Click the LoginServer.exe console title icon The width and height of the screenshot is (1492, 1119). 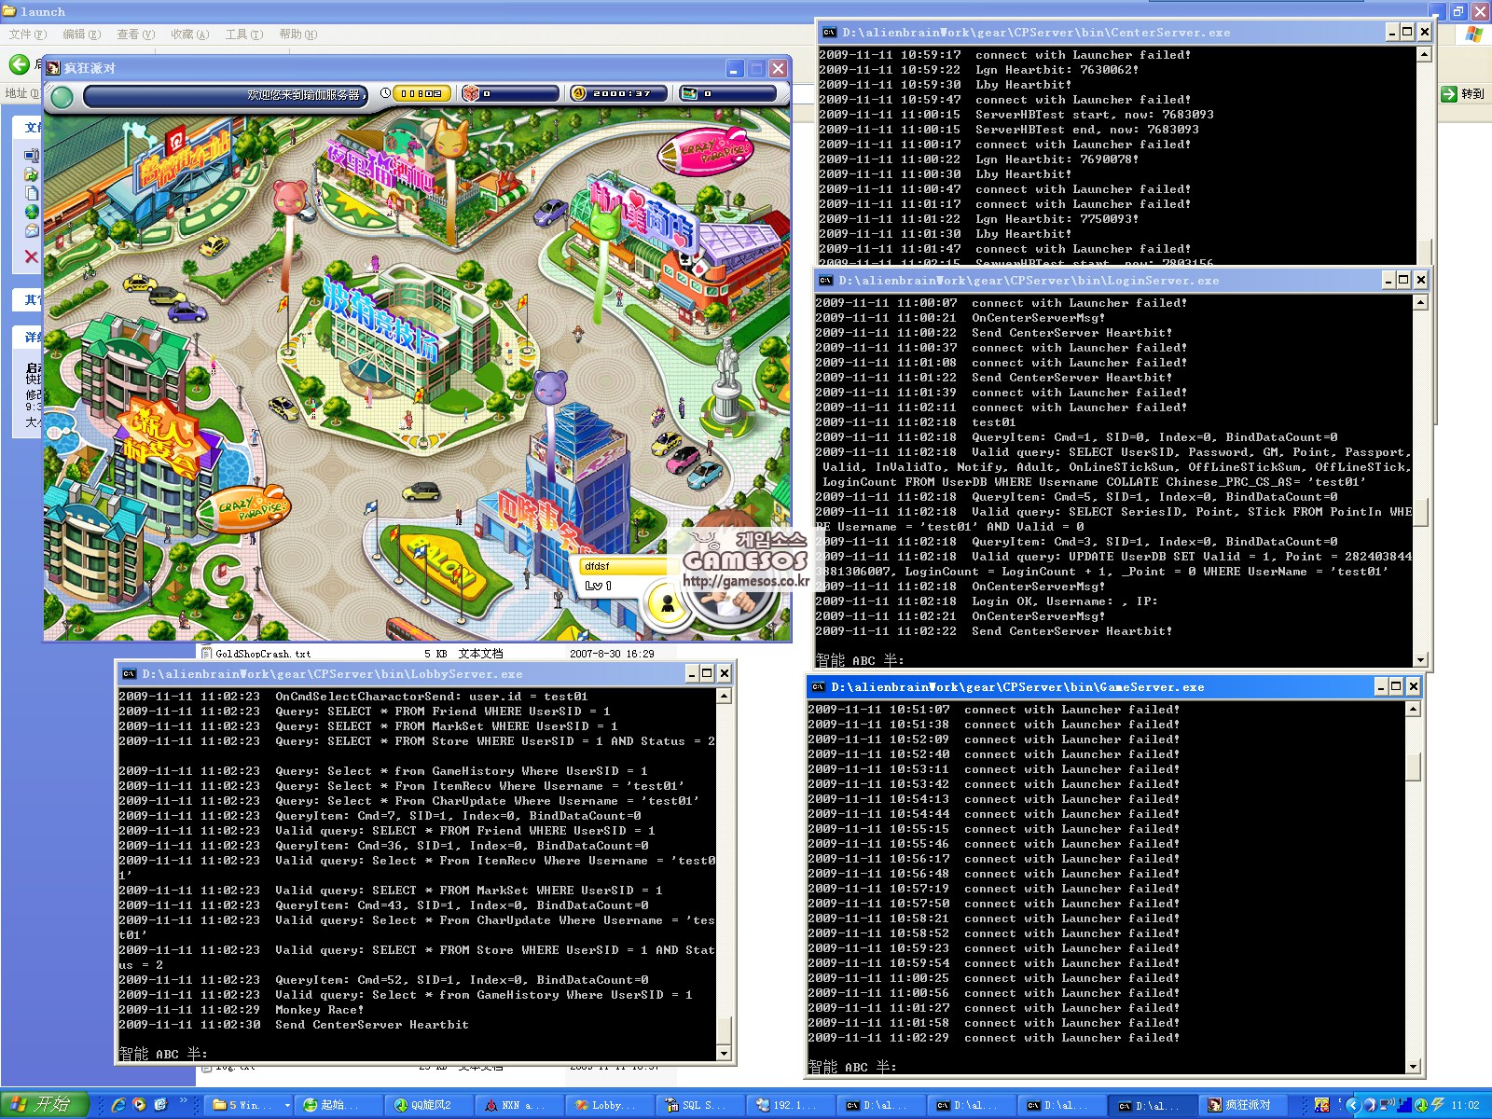825,280
